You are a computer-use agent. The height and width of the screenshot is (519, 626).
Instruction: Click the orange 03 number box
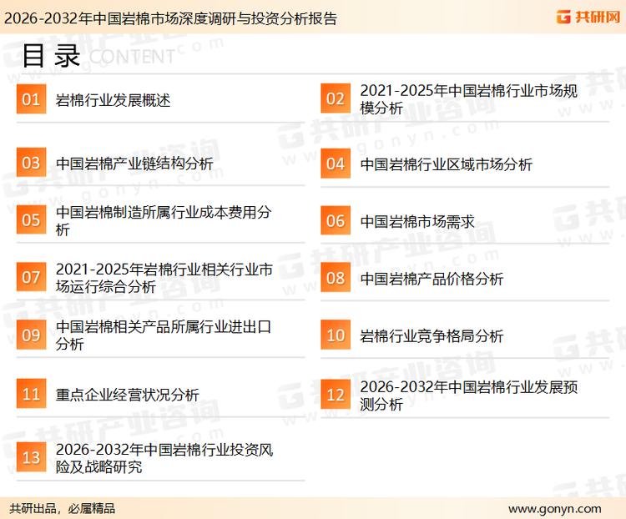tap(31, 163)
